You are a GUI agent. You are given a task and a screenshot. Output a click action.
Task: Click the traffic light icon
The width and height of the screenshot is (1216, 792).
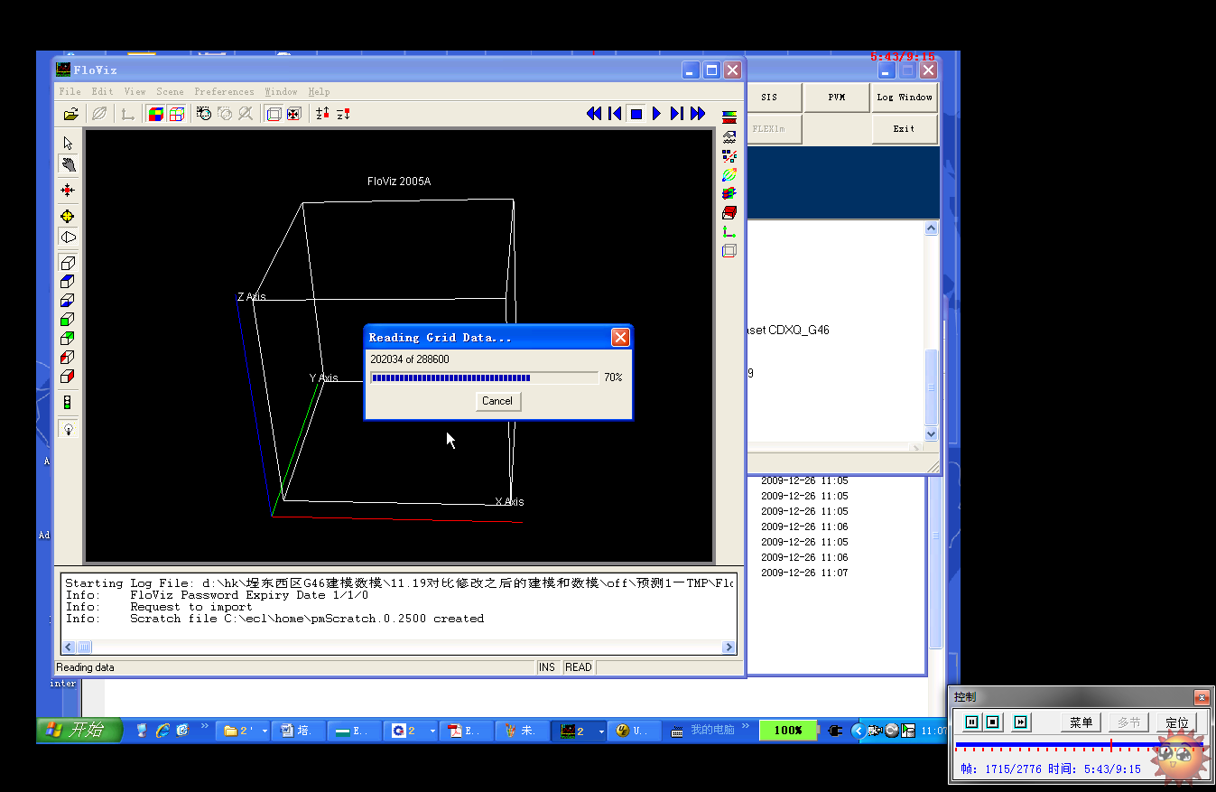pos(68,403)
